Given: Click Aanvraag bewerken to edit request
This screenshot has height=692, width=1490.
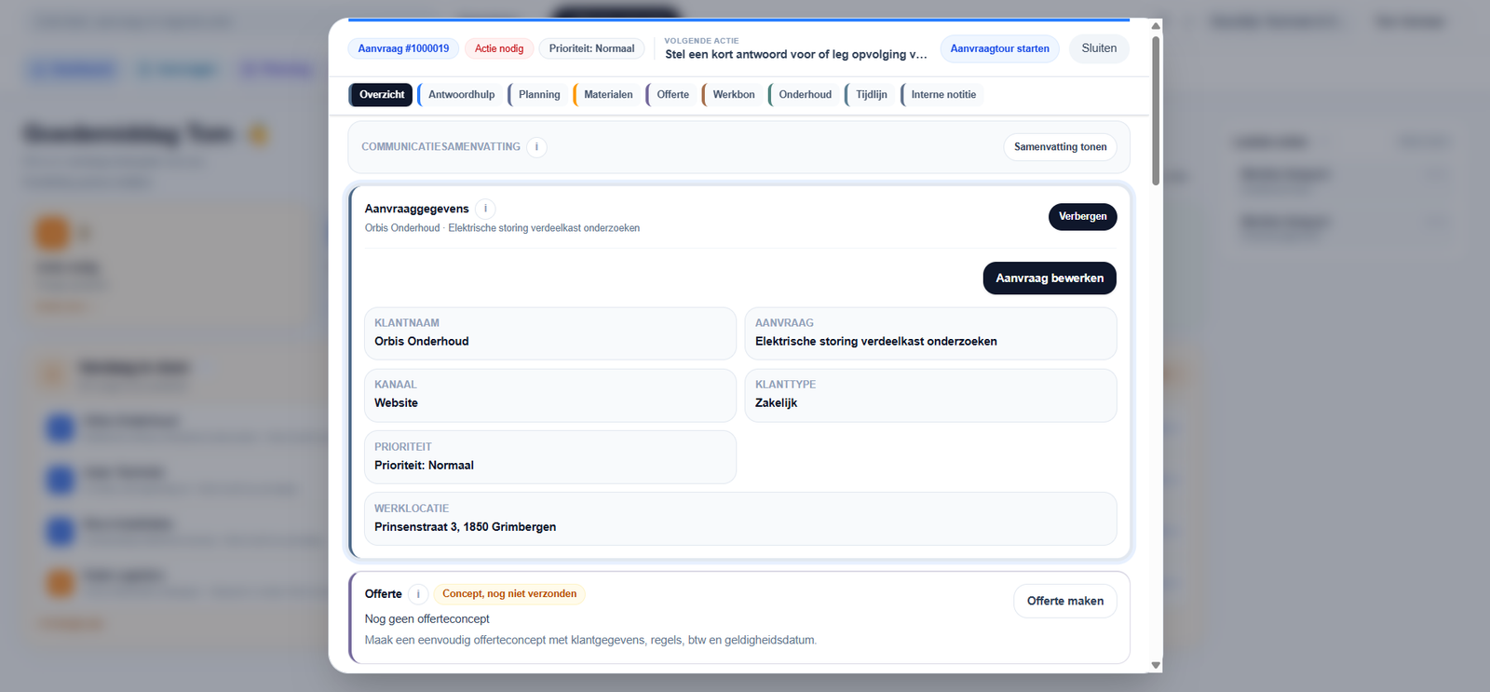Looking at the screenshot, I should click(1050, 278).
